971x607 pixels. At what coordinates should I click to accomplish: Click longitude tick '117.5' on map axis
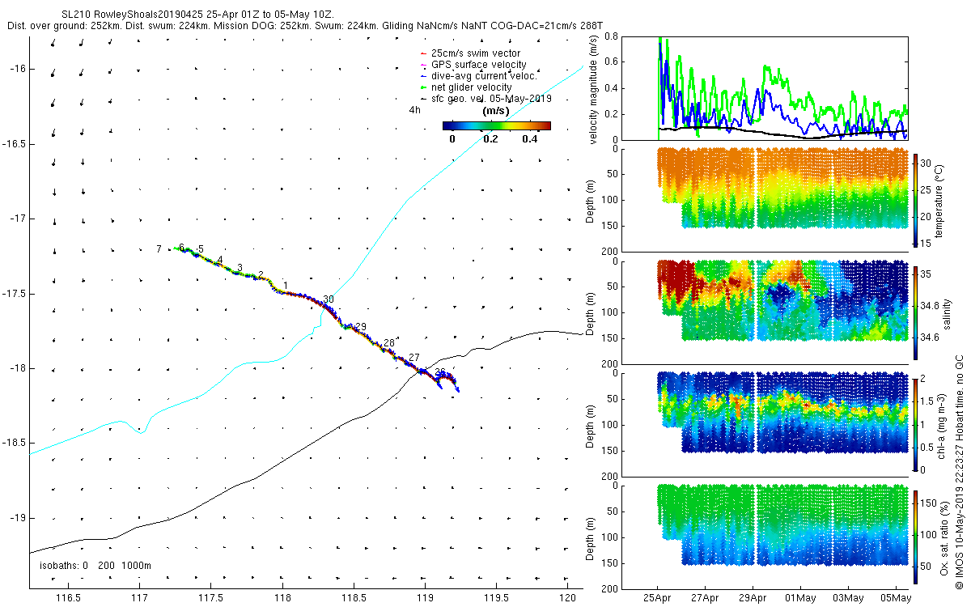[210, 597]
